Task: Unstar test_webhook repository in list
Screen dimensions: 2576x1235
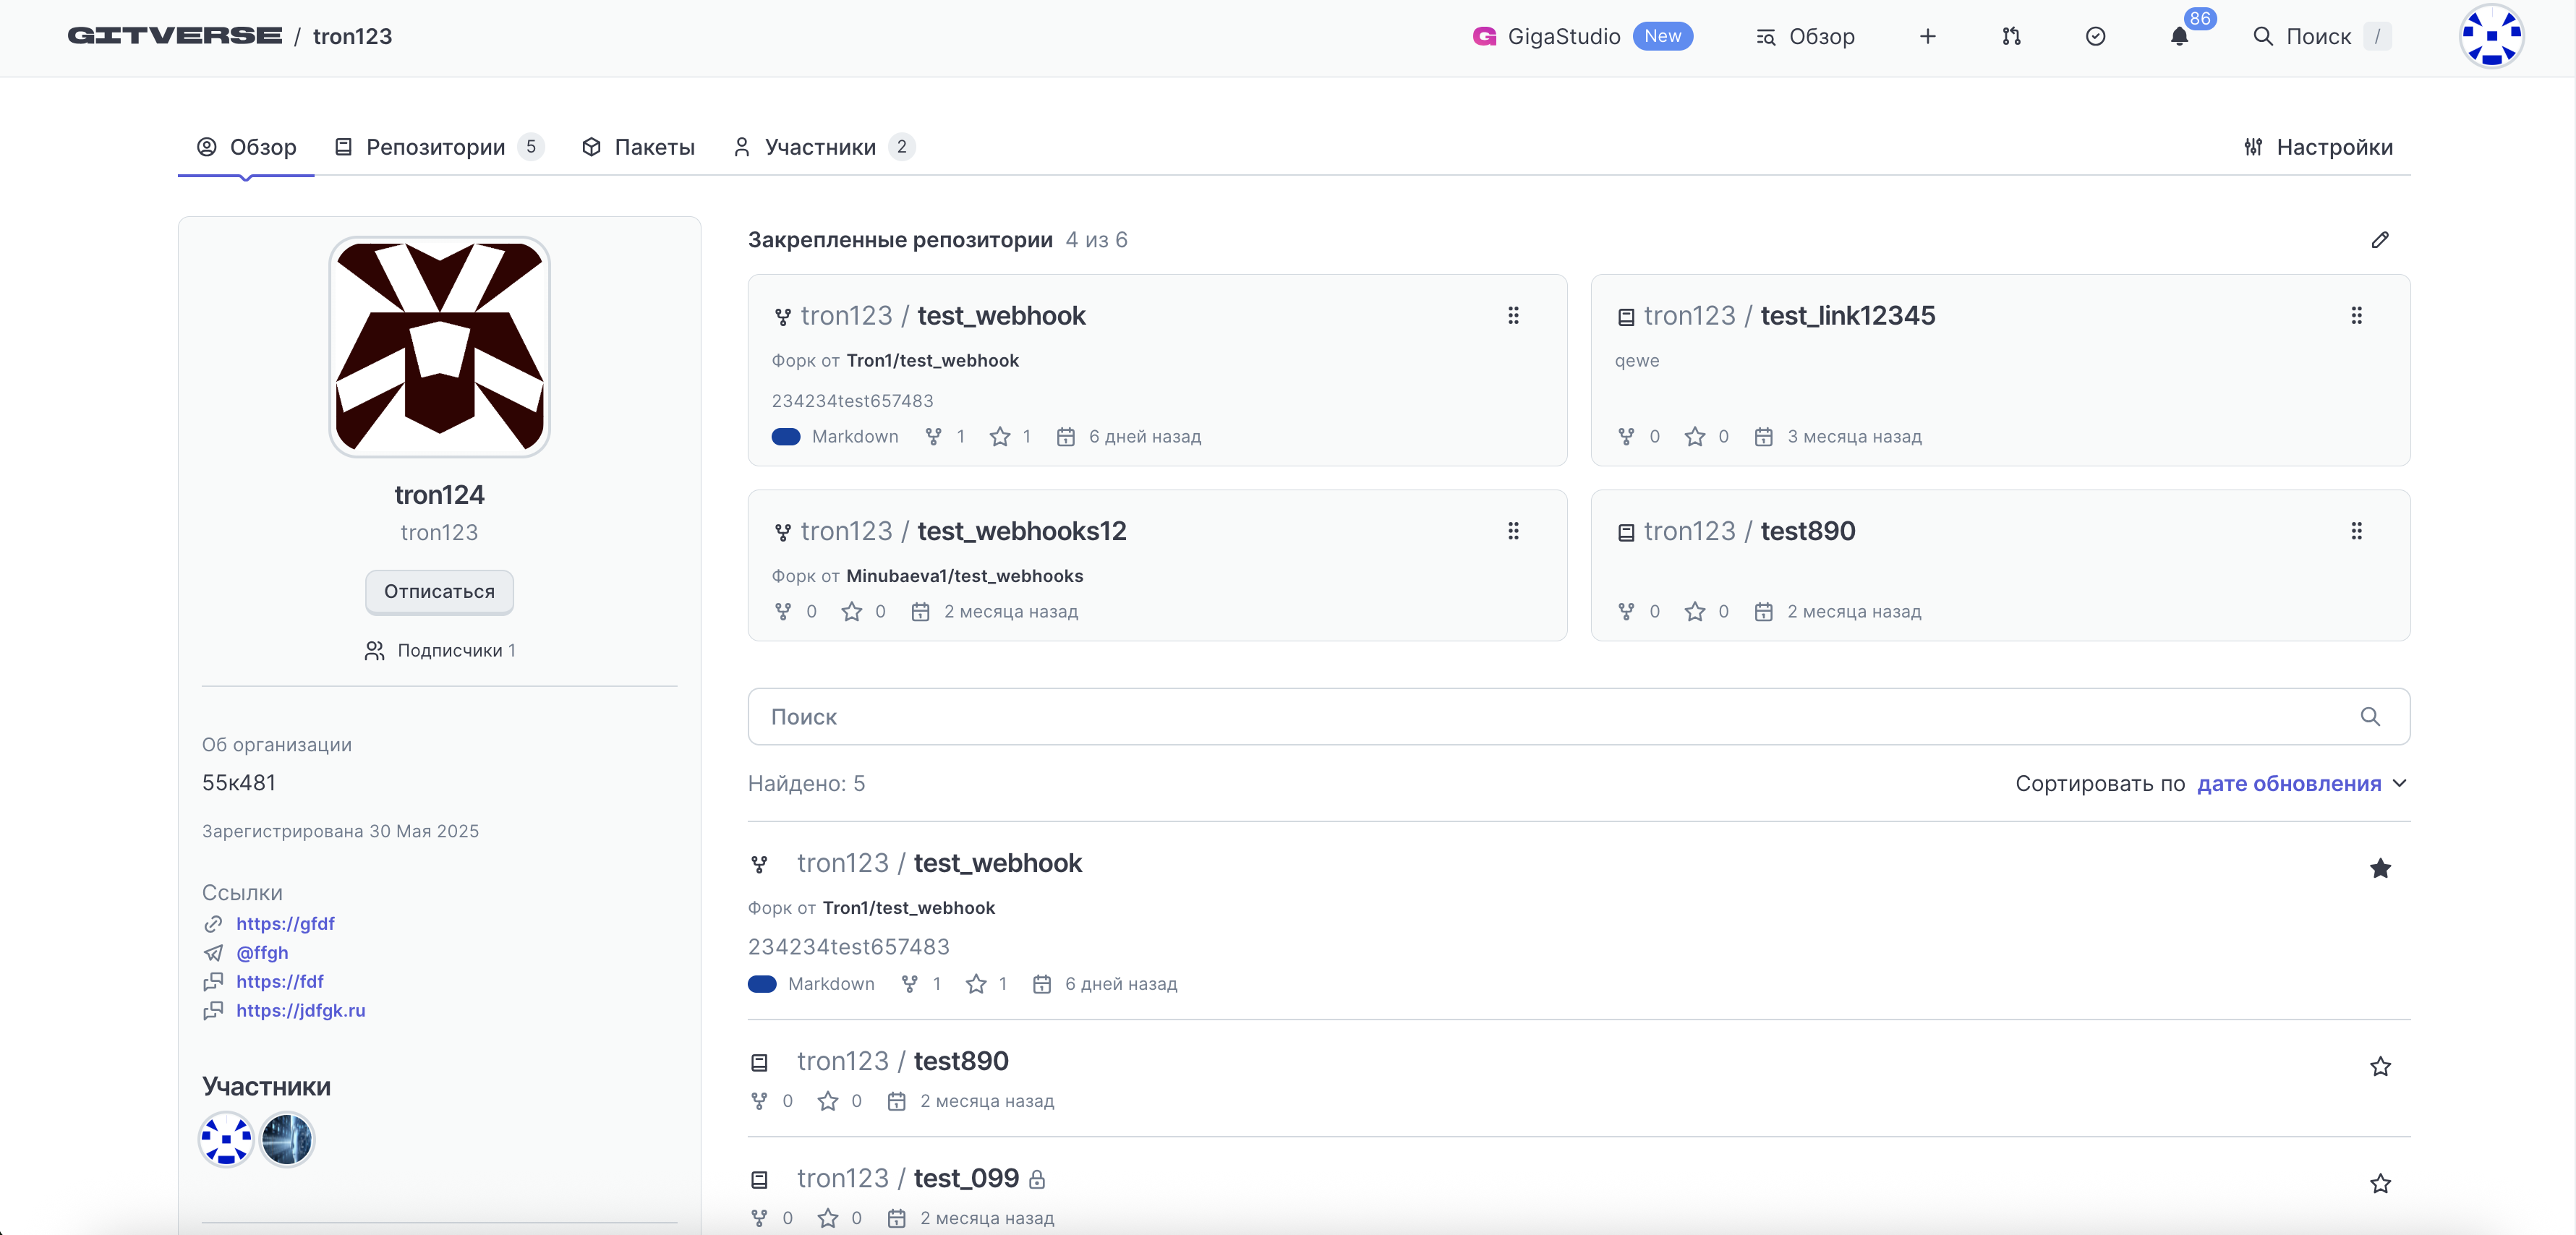Action: click(2379, 868)
